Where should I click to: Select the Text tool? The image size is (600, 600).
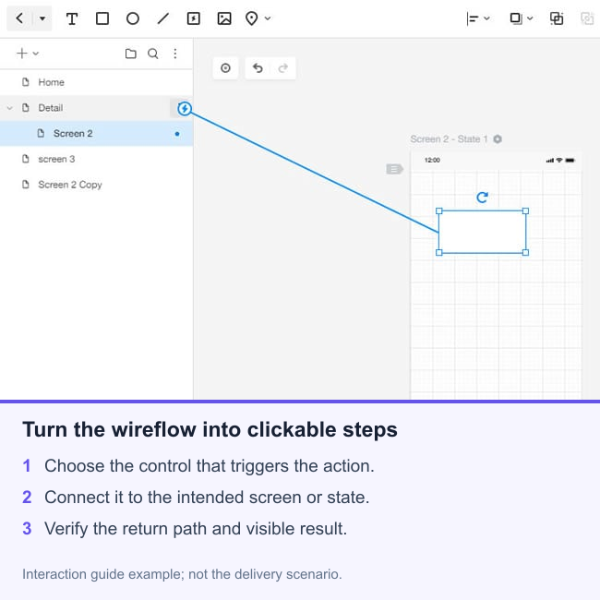point(72,18)
